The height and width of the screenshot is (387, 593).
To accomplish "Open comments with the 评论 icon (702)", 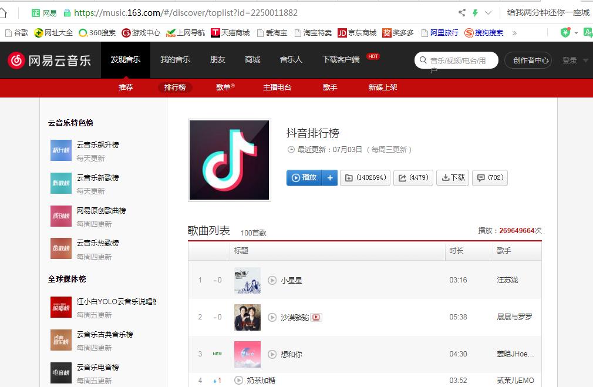I will 490,178.
